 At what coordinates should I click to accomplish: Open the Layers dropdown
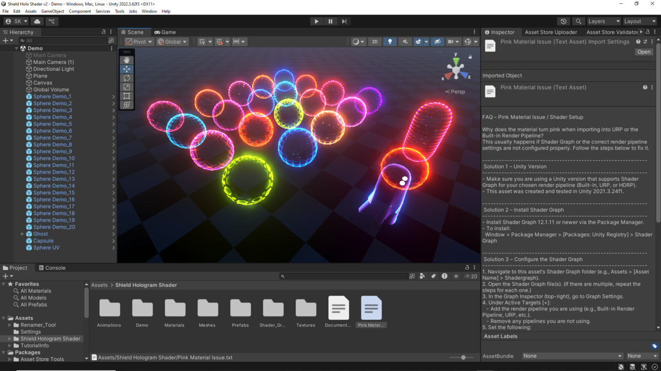[603, 21]
